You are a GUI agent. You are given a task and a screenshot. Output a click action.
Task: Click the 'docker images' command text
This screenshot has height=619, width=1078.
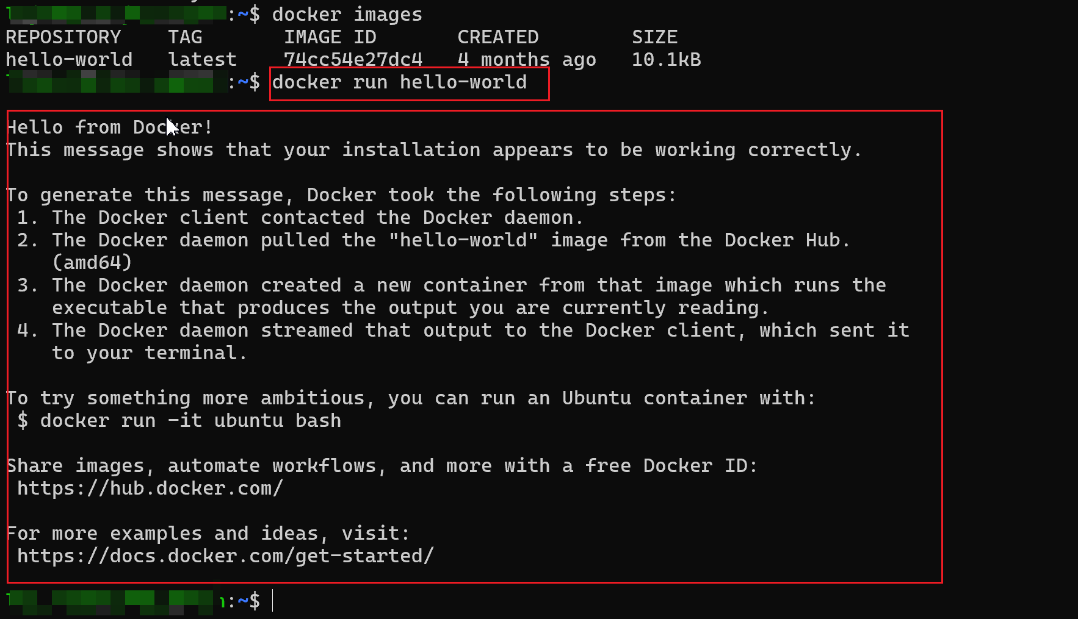pyautogui.click(x=347, y=15)
